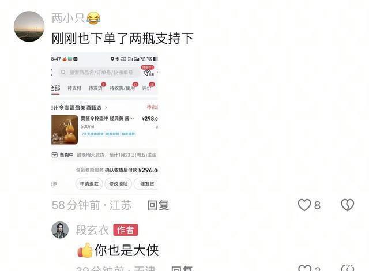Viewport: 369px width, 271px height.
Task: Tap the package box icon in screenshot
Action: click(x=148, y=72)
